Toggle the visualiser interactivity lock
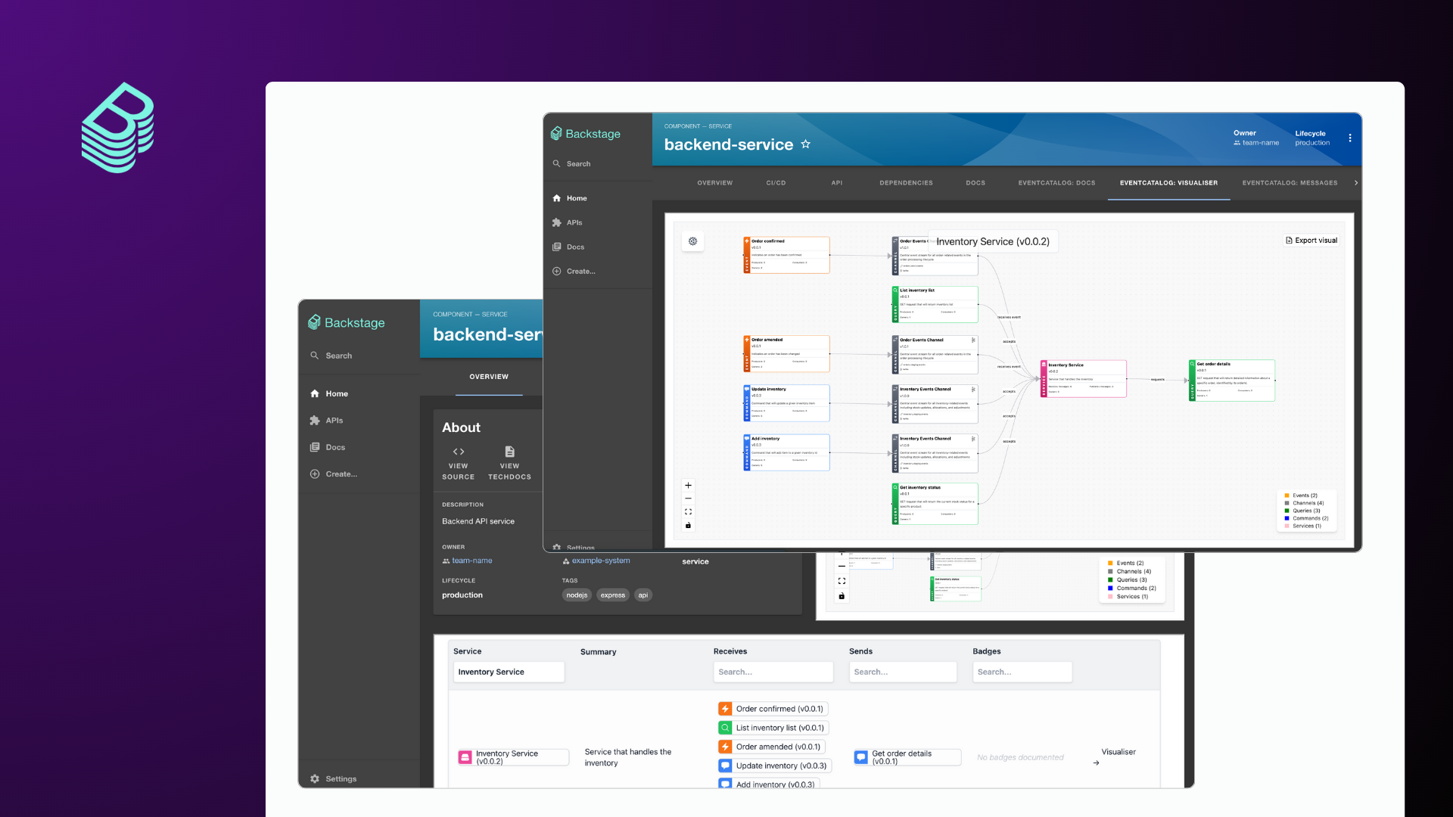 click(x=688, y=525)
